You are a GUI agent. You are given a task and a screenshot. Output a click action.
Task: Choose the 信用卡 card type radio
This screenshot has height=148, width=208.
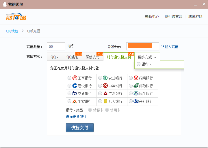click(x=107, y=110)
